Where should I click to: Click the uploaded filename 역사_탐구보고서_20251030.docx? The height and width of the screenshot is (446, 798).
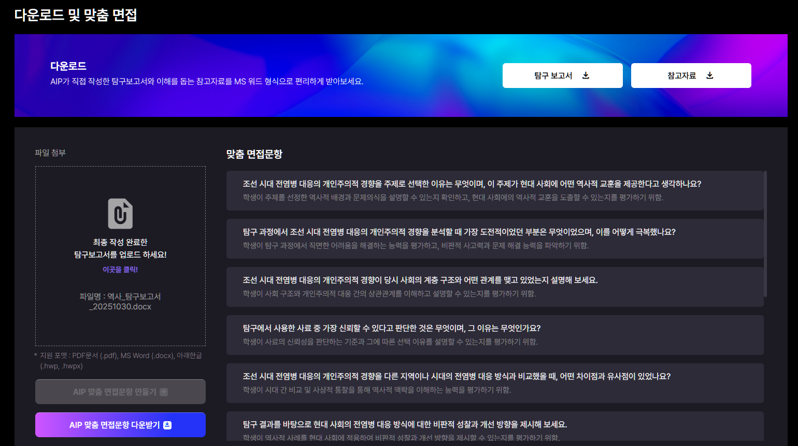pos(120,301)
